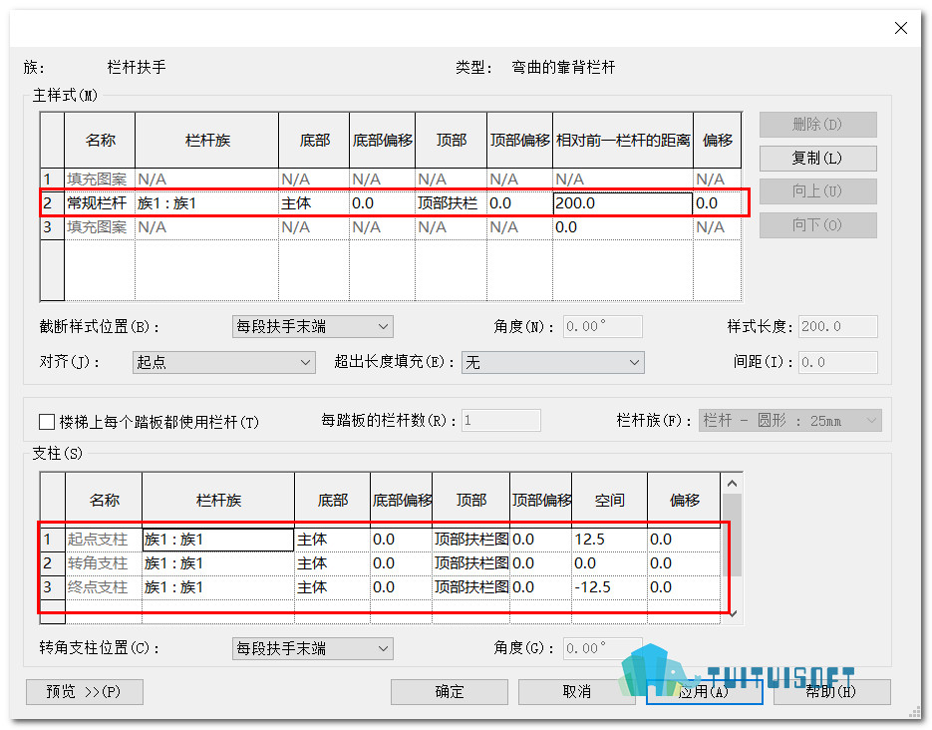The width and height of the screenshot is (932, 730).
Task: Click the 样式长度 field showing 200.0
Action: (x=837, y=326)
